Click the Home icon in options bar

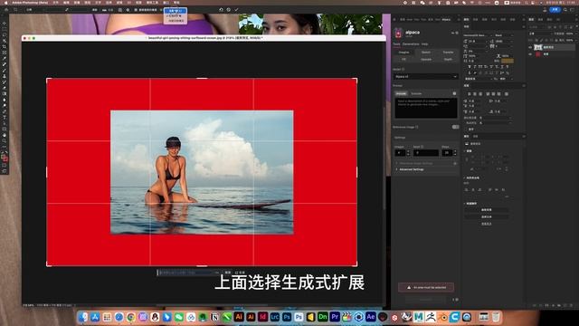(x=6, y=10)
